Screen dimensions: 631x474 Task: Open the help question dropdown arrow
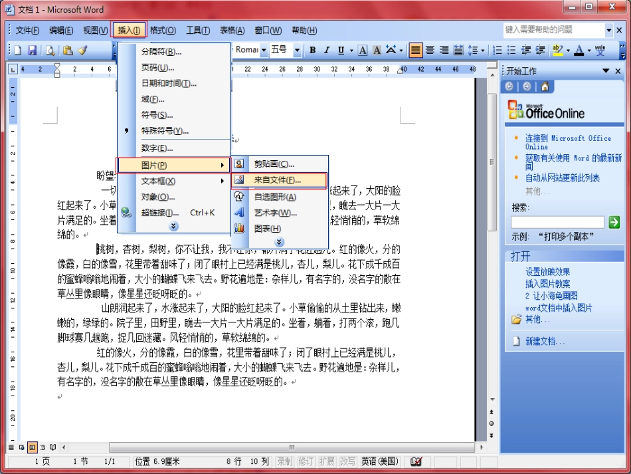609,30
